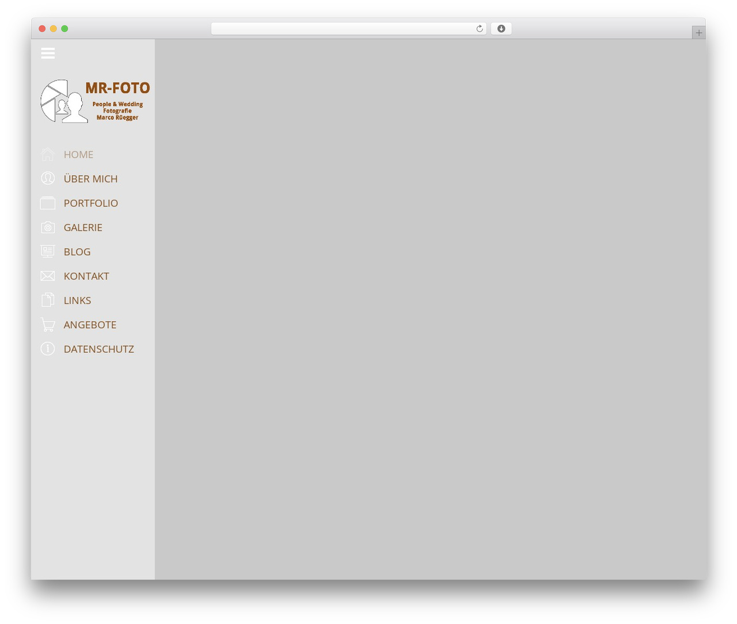Screen dimensions: 737x624
Task: Visit the KONTAKT page
Action: pos(86,276)
